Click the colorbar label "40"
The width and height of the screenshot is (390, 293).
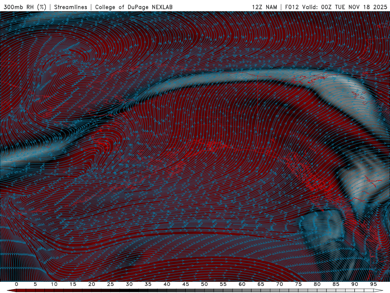[x=167, y=284]
